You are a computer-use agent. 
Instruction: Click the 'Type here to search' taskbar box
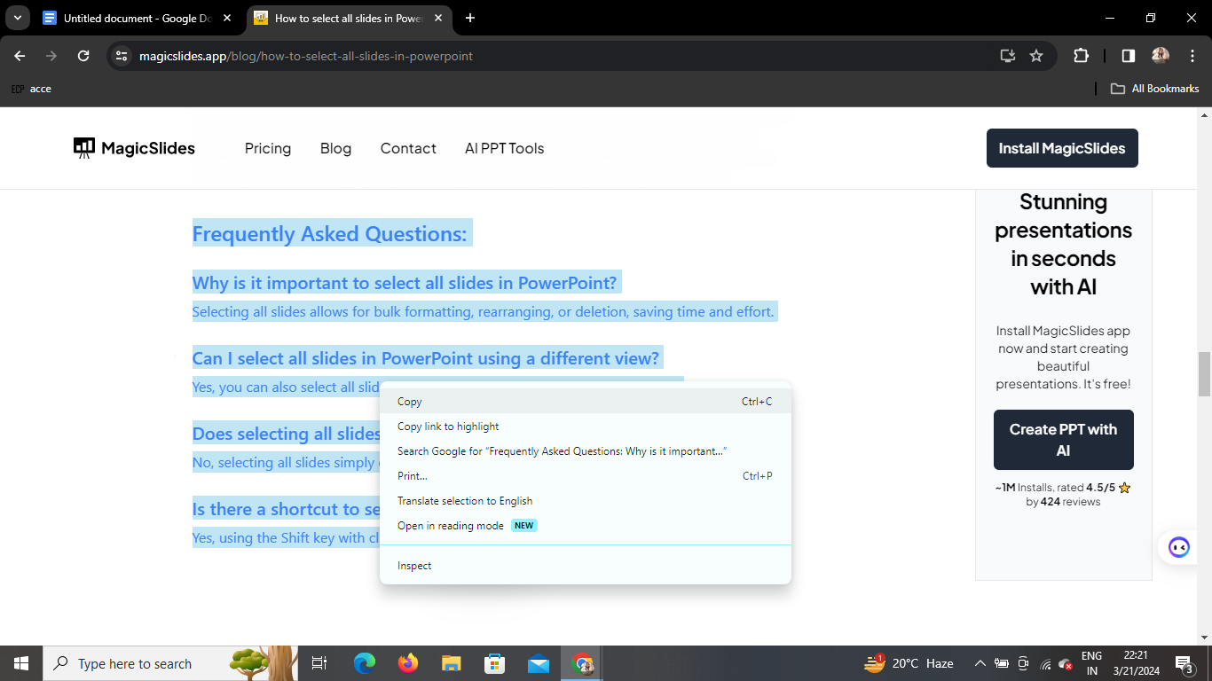coord(170,663)
